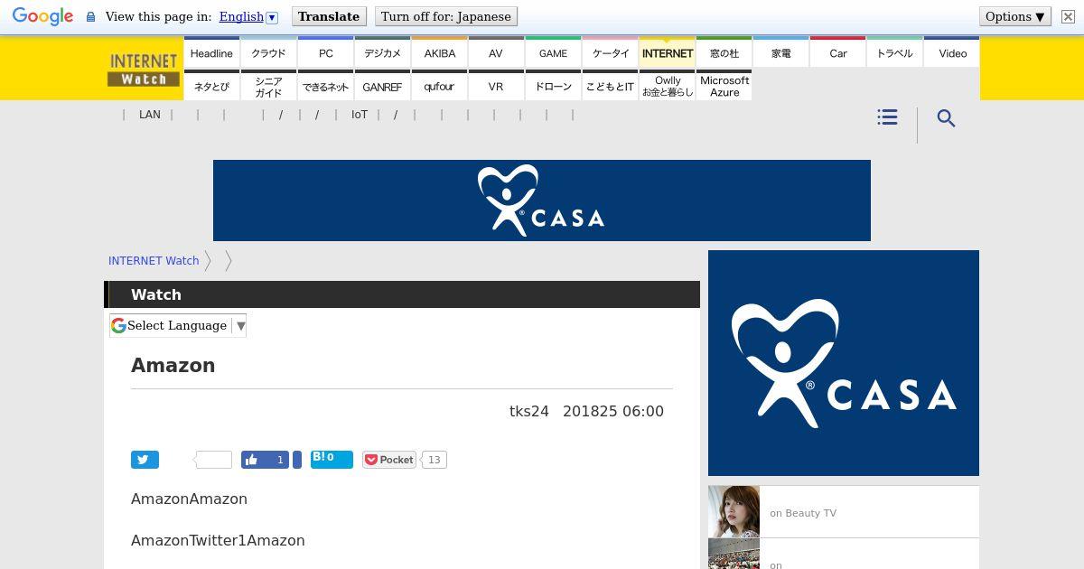Open the トラベル tab
Screen dimensions: 1084x569
[x=894, y=52]
